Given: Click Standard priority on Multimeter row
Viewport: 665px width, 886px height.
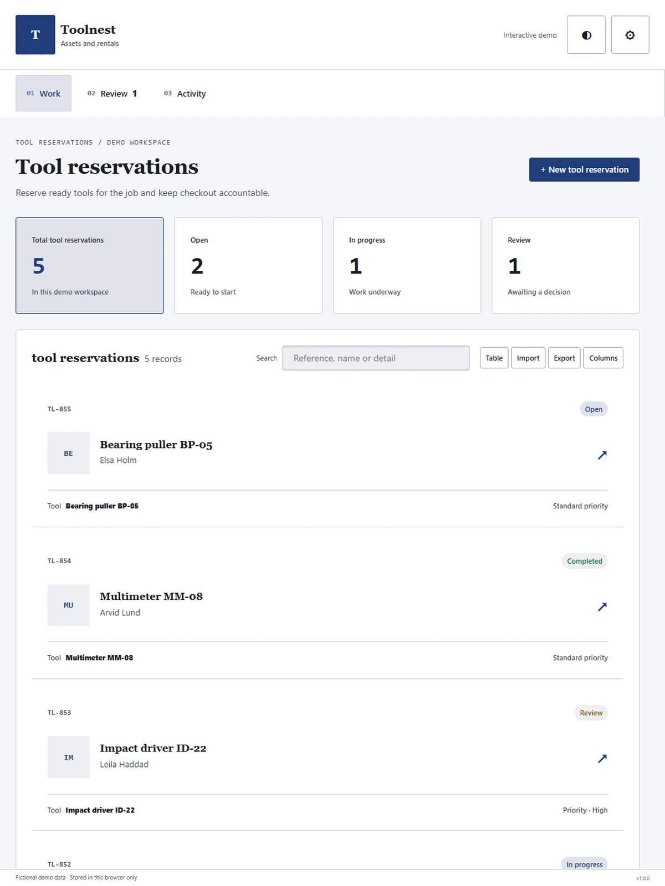Looking at the screenshot, I should coord(580,658).
